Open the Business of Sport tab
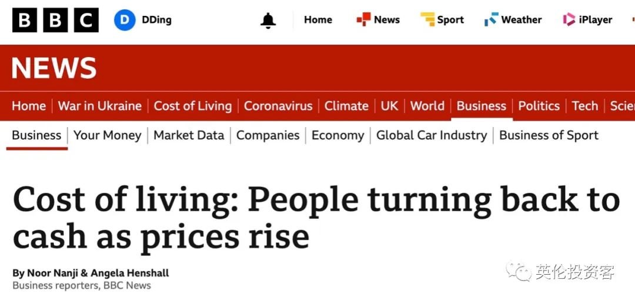The image size is (635, 300). tap(549, 135)
